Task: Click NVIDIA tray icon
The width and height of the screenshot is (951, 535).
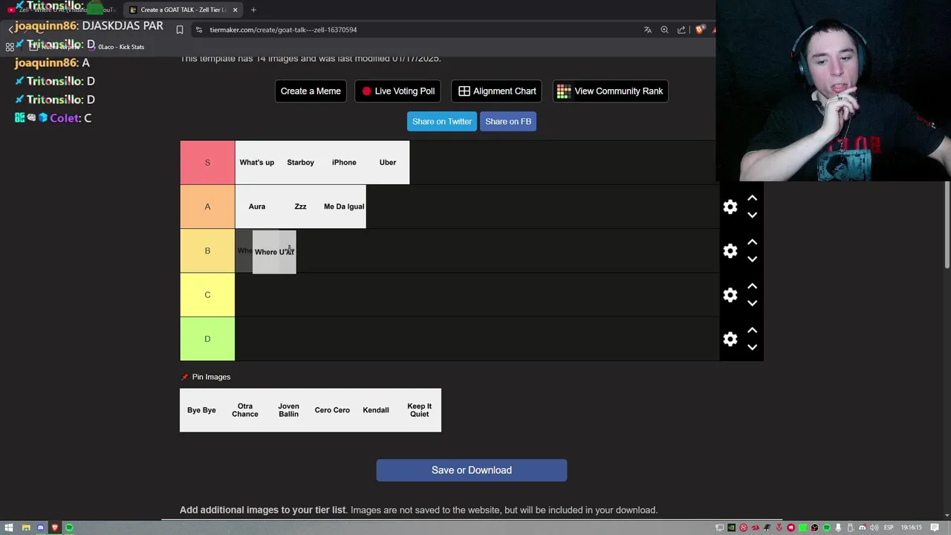Action: point(731,528)
